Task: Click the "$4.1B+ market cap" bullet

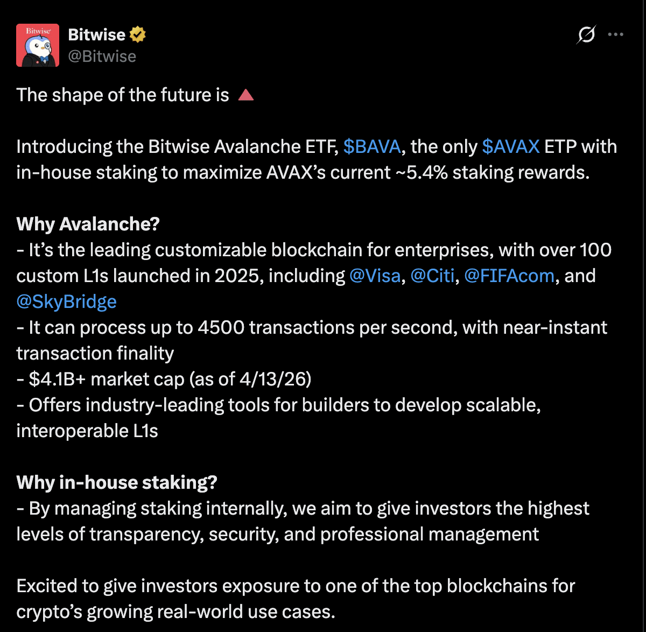Action: 164,379
